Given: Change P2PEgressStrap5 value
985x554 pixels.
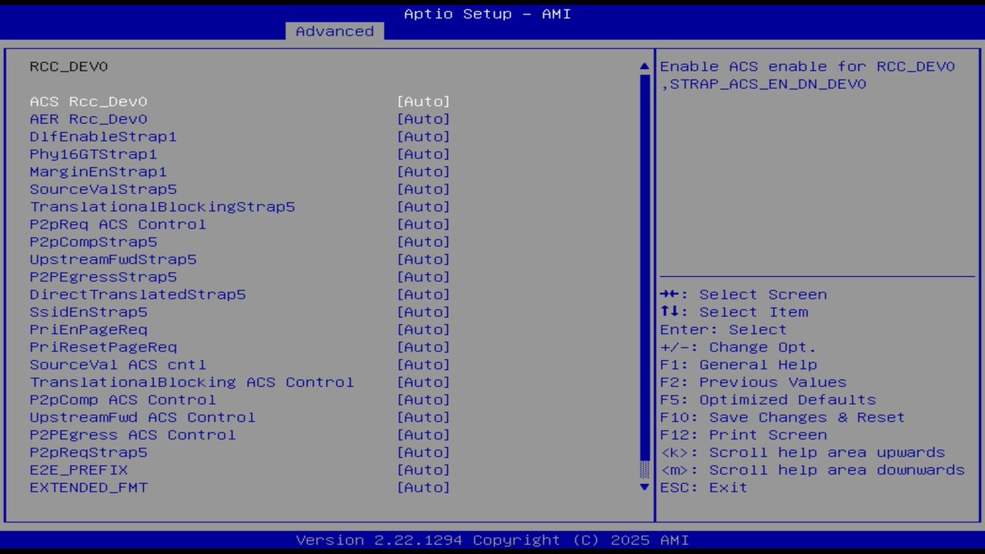Looking at the screenshot, I should [103, 276].
